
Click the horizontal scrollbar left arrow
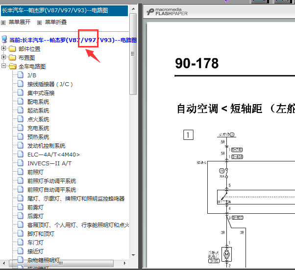(4, 263)
